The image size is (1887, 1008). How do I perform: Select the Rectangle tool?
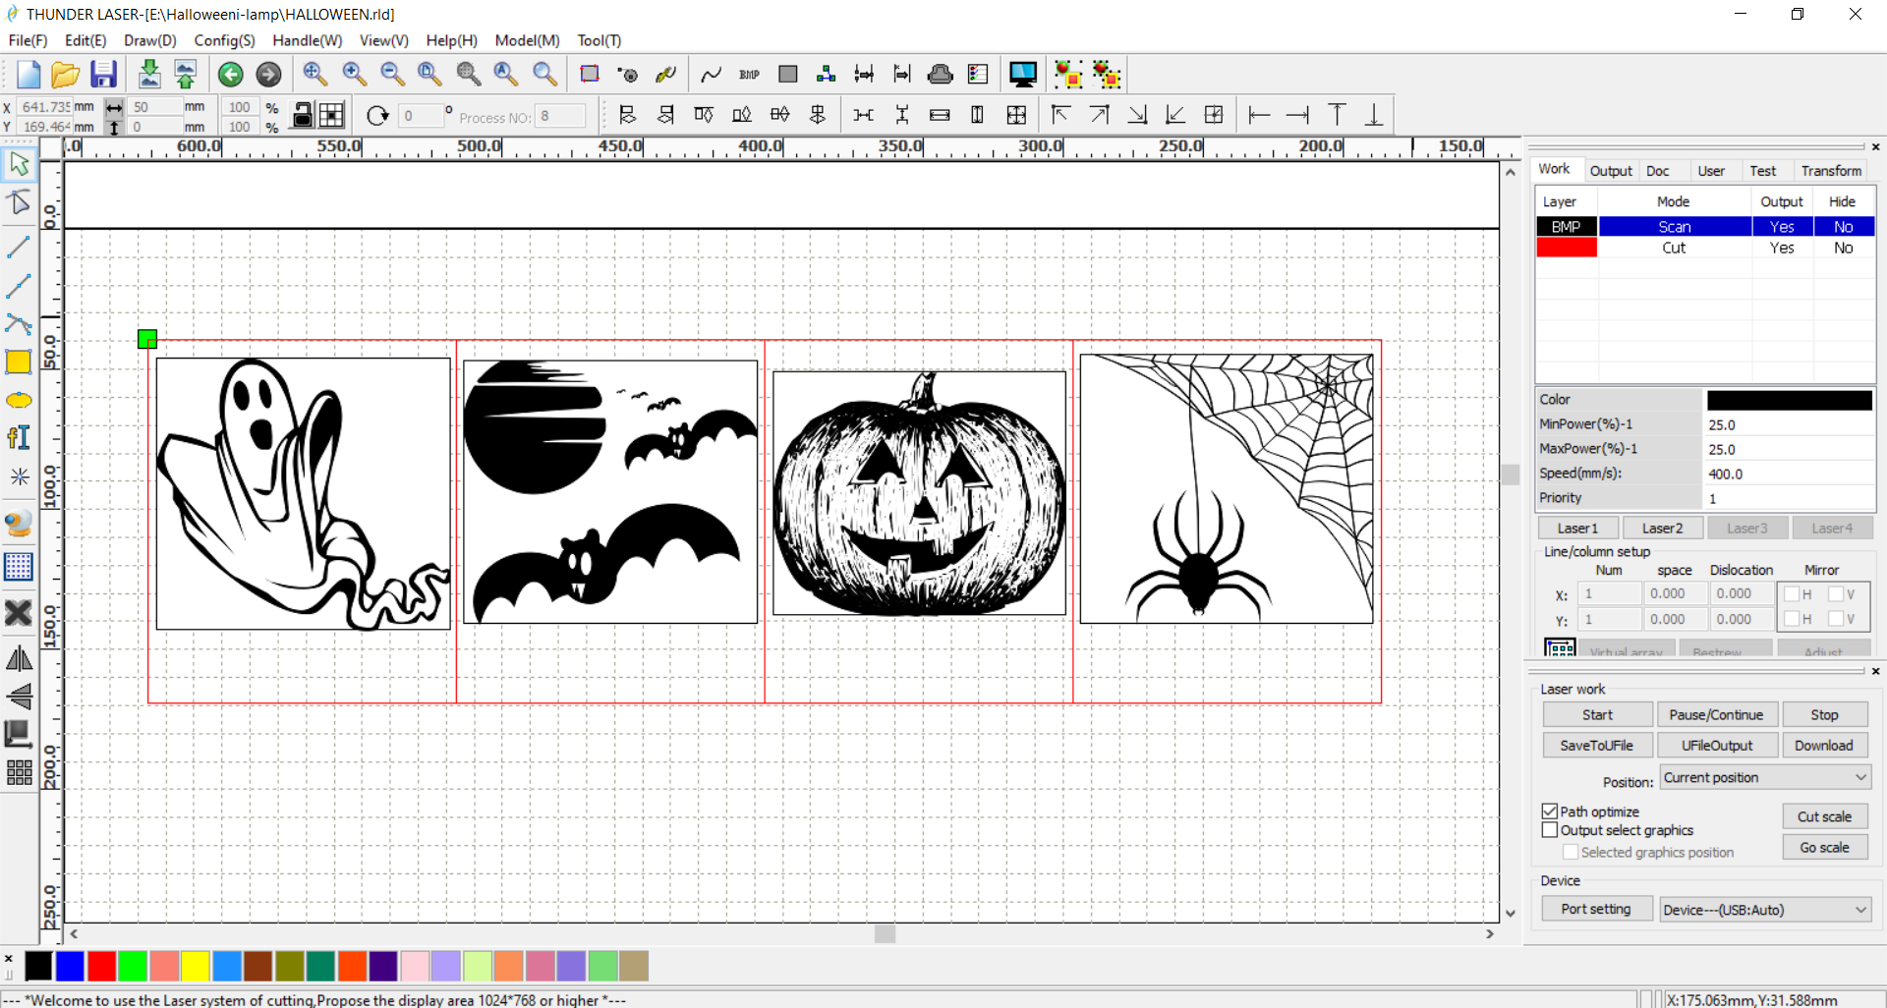pos(19,362)
